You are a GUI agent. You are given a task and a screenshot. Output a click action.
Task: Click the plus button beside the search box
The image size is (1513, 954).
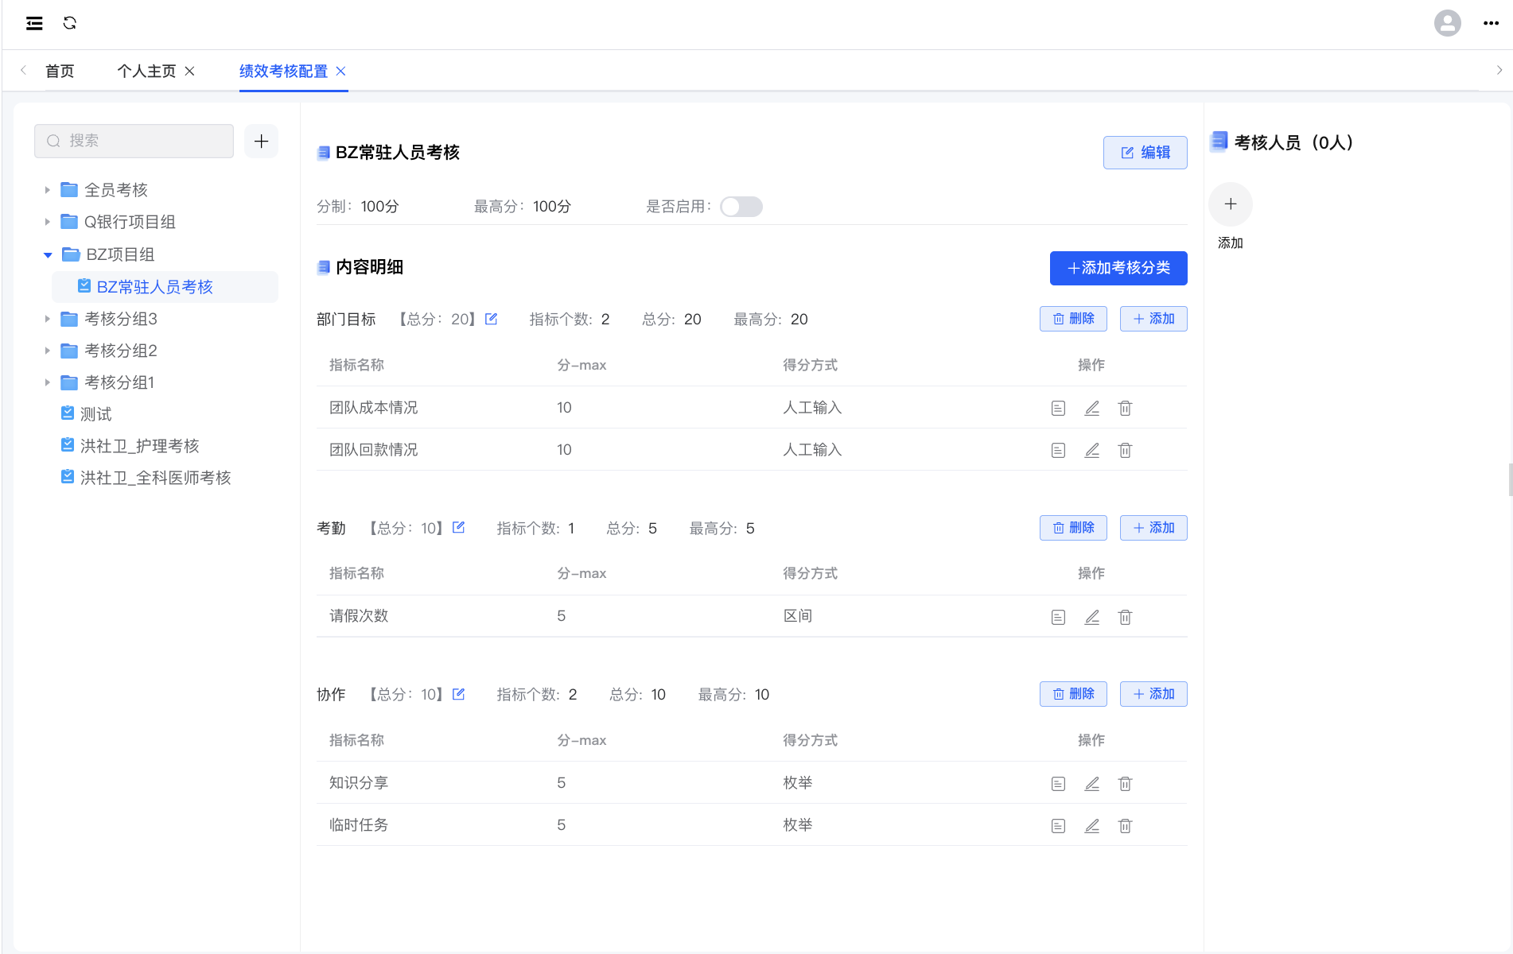click(x=261, y=142)
